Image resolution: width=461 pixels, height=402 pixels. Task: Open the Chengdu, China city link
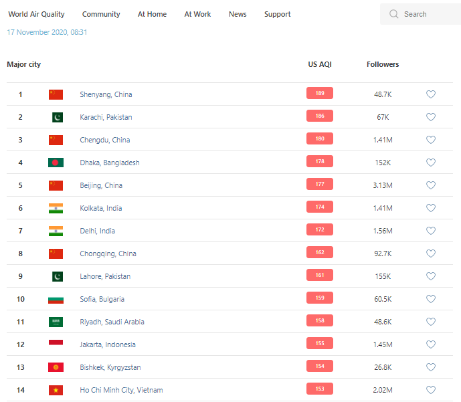pos(105,140)
